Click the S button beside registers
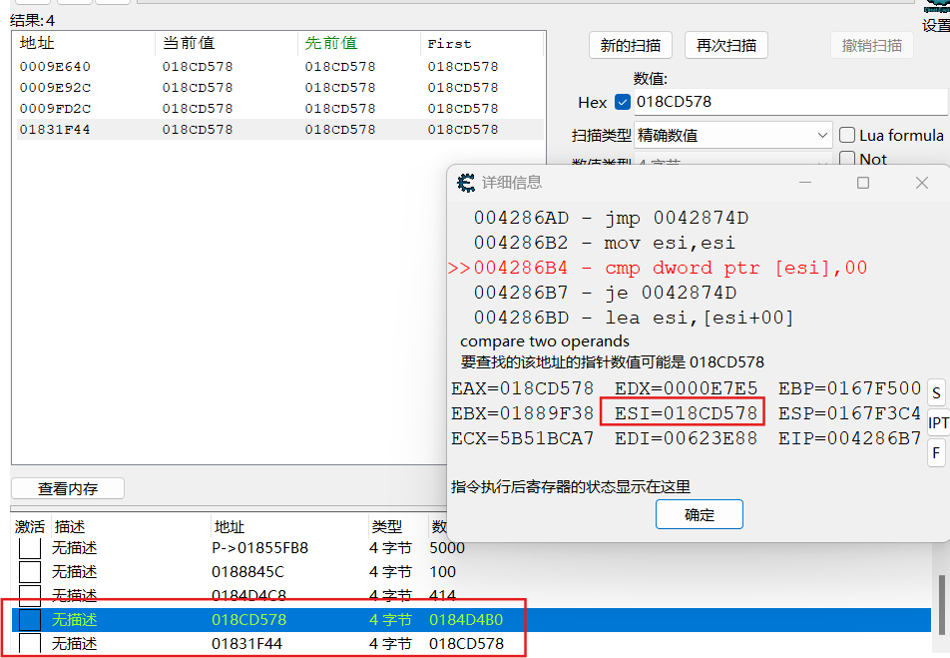The image size is (950, 658). point(936,391)
